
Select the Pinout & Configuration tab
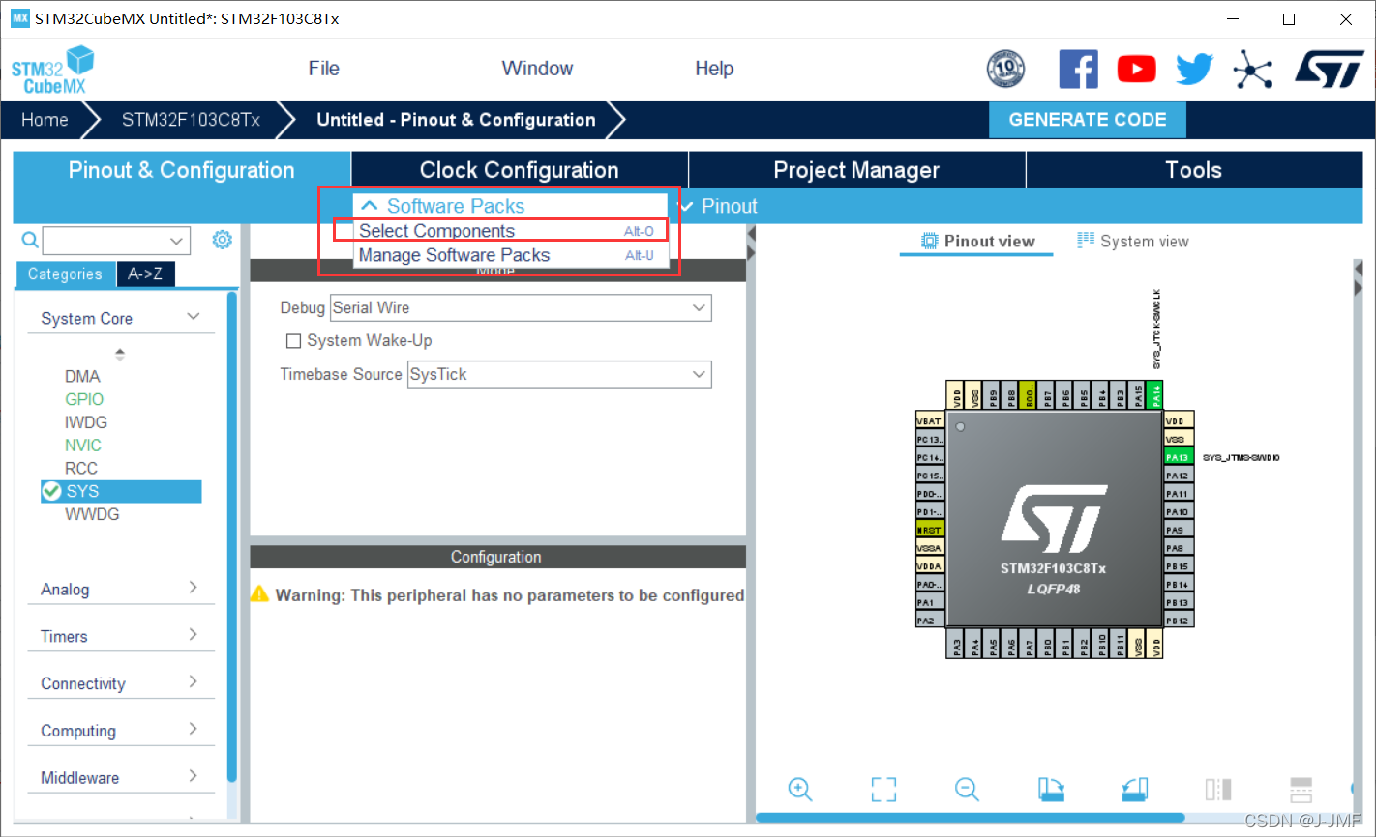click(x=182, y=170)
